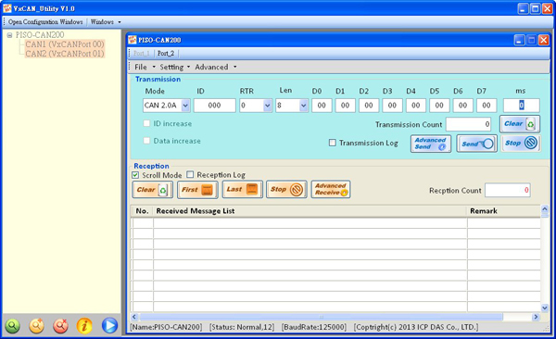The width and height of the screenshot is (556, 339).
Task: Click the green magnifier search icon
Action: pos(12,325)
